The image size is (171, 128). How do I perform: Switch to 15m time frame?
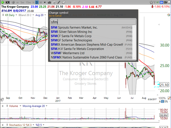point(28,2)
